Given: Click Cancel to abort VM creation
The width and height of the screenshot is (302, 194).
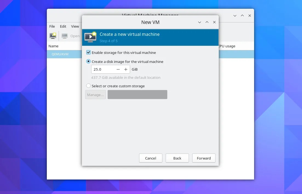Looking at the screenshot, I should (151, 158).
